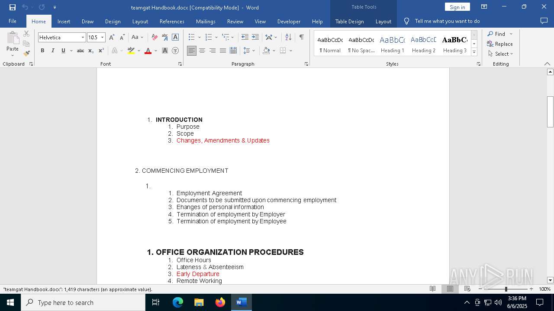The image size is (554, 311).
Task: Click vertical scrollbar thumb
Action: (x=550, y=111)
